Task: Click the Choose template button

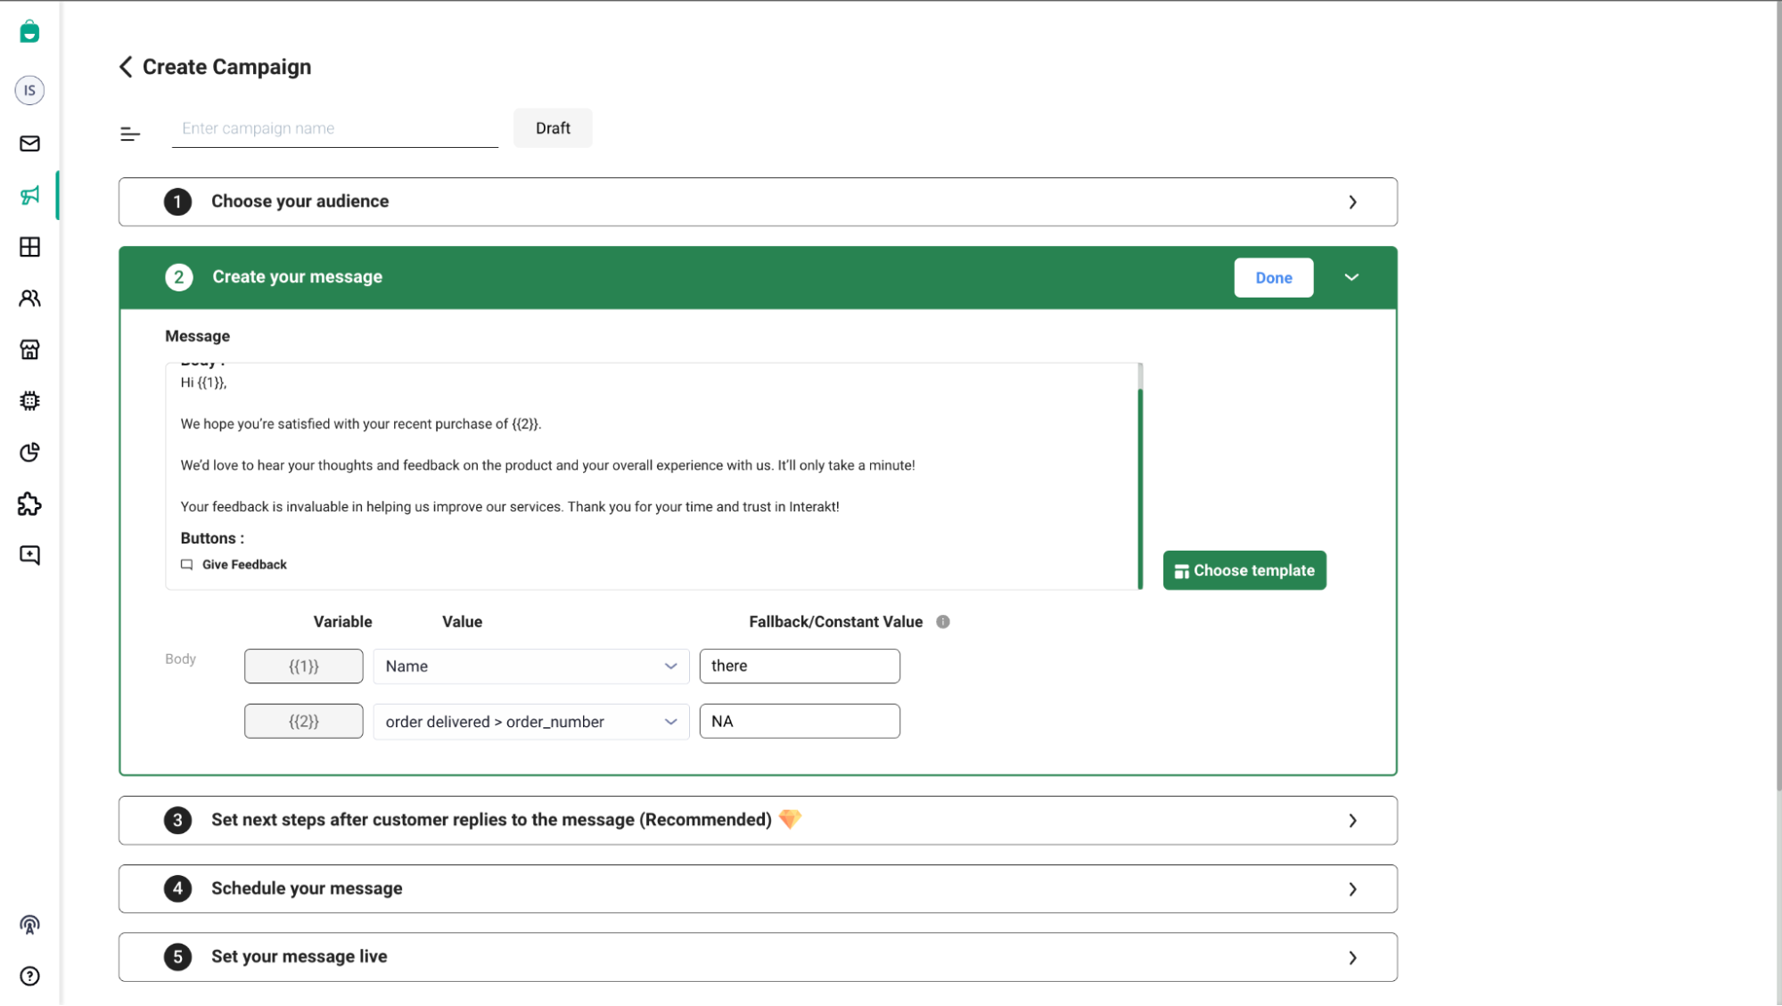Action: (x=1244, y=570)
